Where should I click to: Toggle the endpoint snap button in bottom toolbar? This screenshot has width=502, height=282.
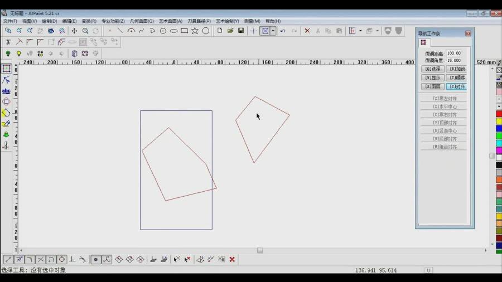point(8,260)
